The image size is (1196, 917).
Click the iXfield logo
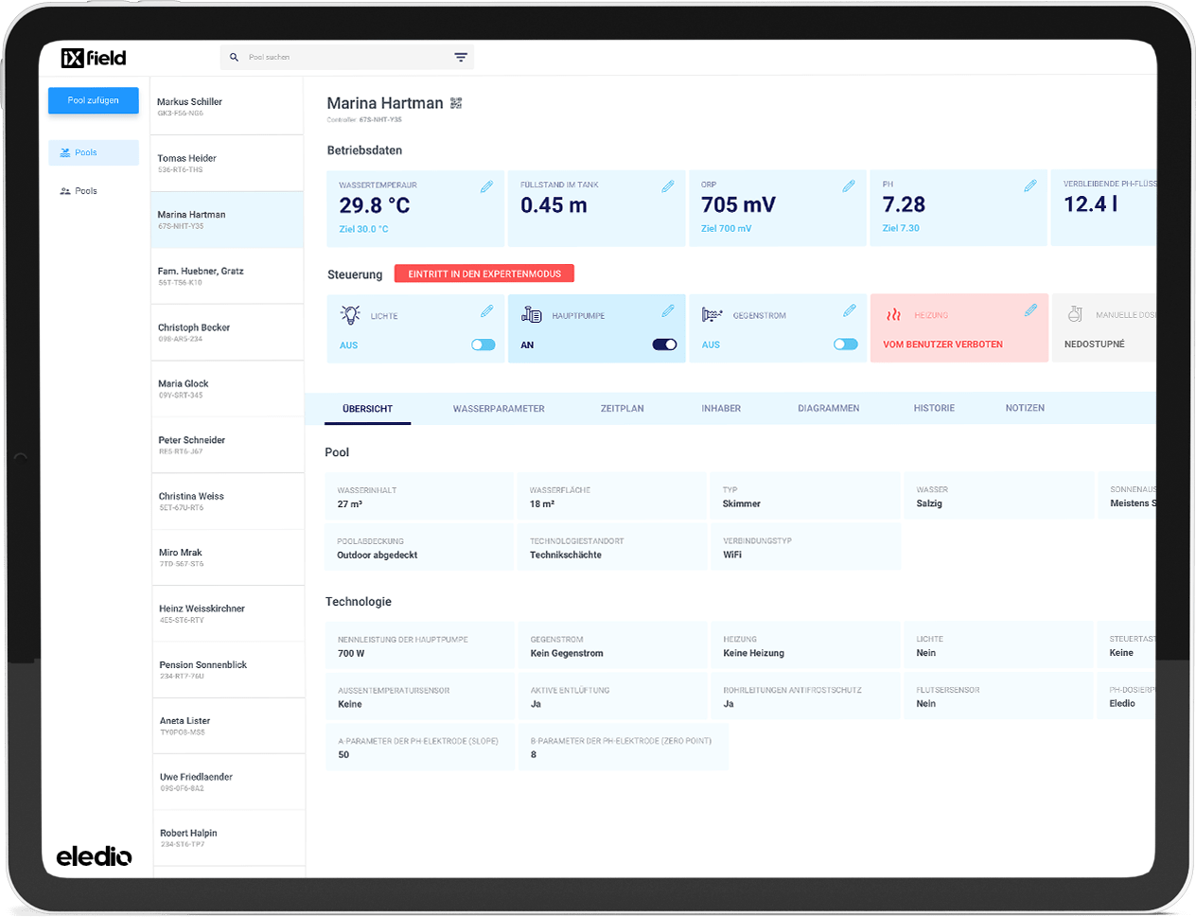point(94,58)
